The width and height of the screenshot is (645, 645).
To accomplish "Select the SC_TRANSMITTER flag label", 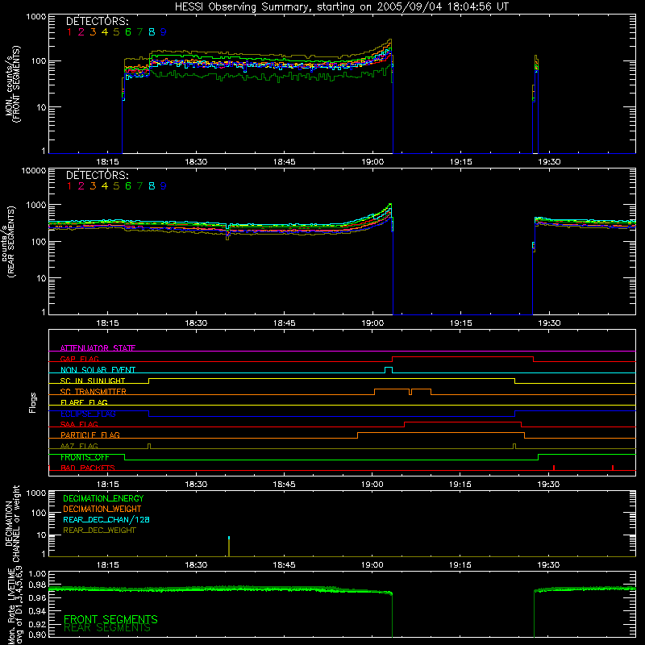I will tap(93, 391).
